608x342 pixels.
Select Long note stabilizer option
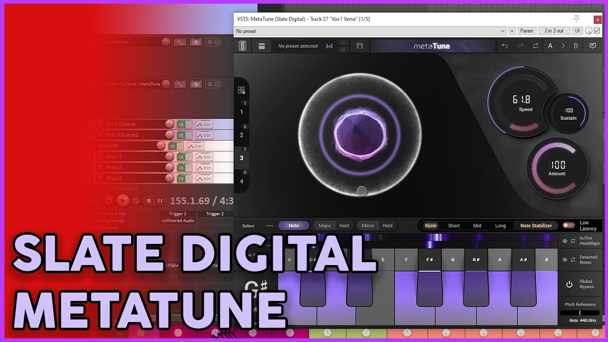(x=501, y=226)
